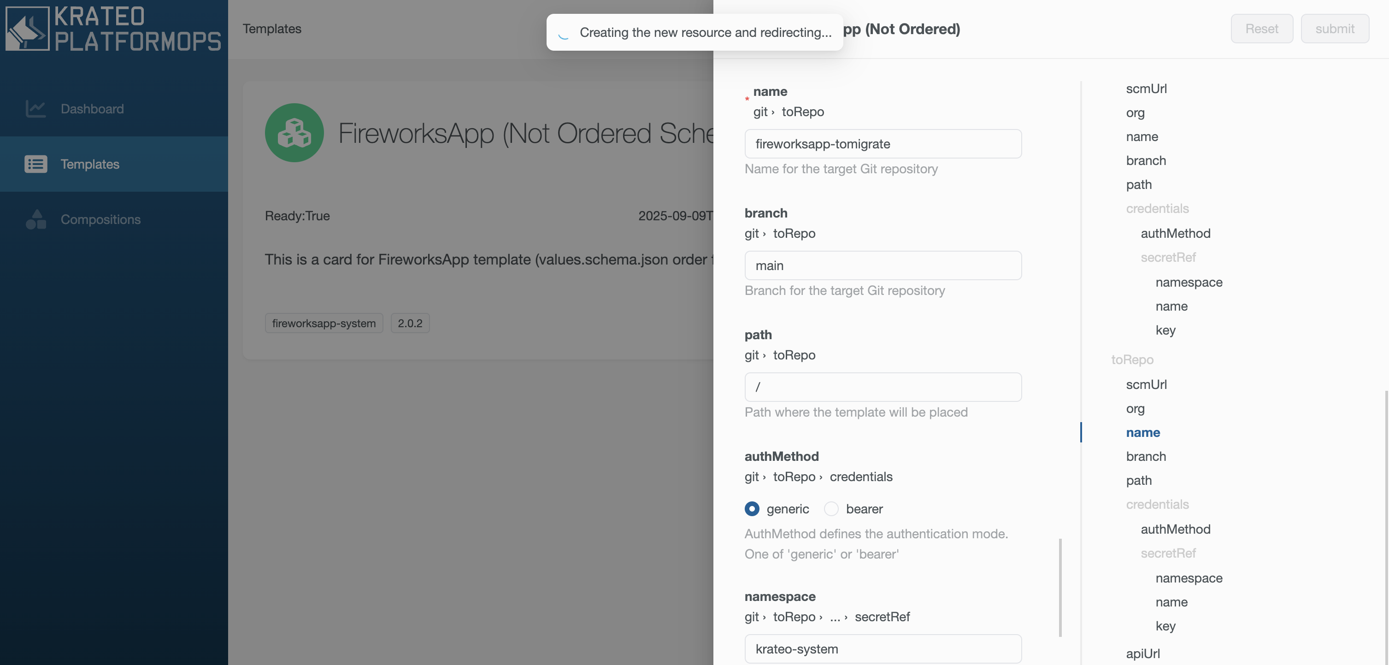
Task: Click the namespace field with krateo-system
Action: point(883,649)
